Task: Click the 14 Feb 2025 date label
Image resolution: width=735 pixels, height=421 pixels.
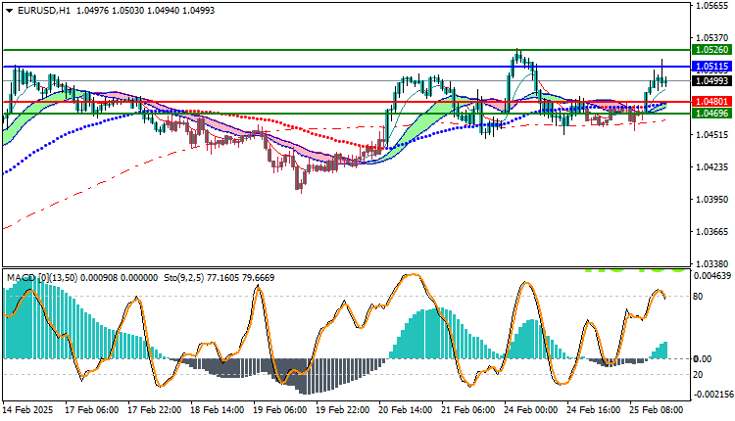Action: click(27, 412)
